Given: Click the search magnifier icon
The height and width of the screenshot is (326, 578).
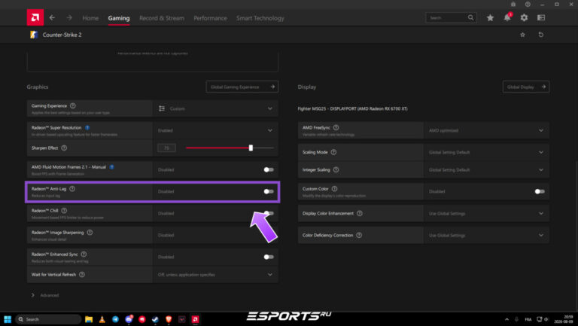Looking at the screenshot, I should (x=470, y=17).
